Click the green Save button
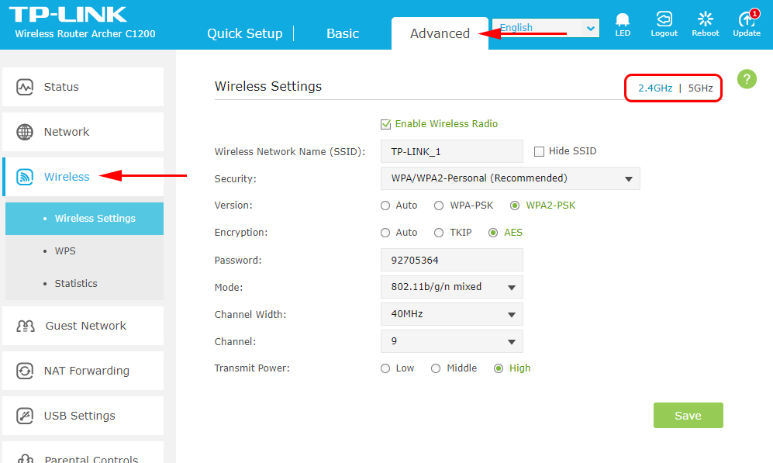Screen dimensions: 773x463 pos(688,416)
